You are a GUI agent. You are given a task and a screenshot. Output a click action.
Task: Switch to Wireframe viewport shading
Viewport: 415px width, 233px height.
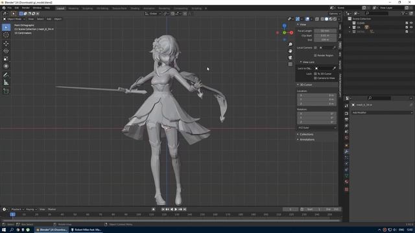point(322,19)
